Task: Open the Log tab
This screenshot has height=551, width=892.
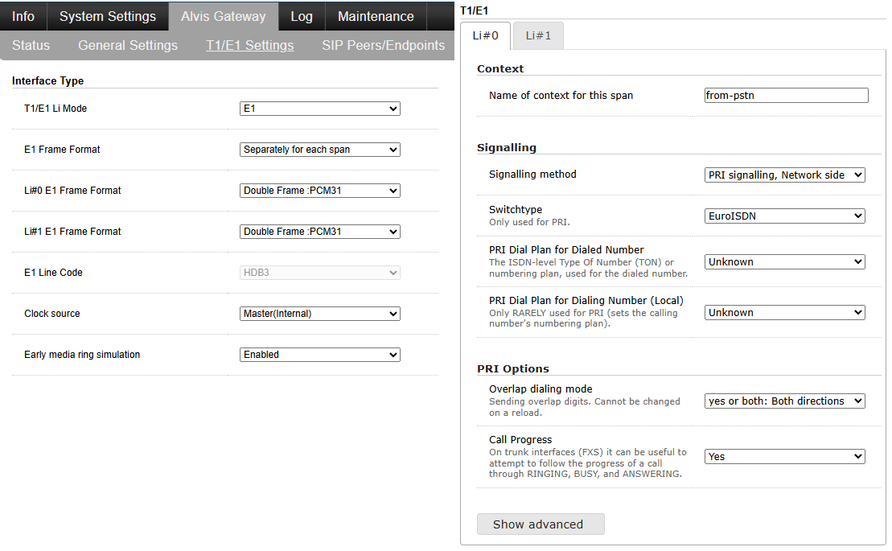Action: coord(302,16)
